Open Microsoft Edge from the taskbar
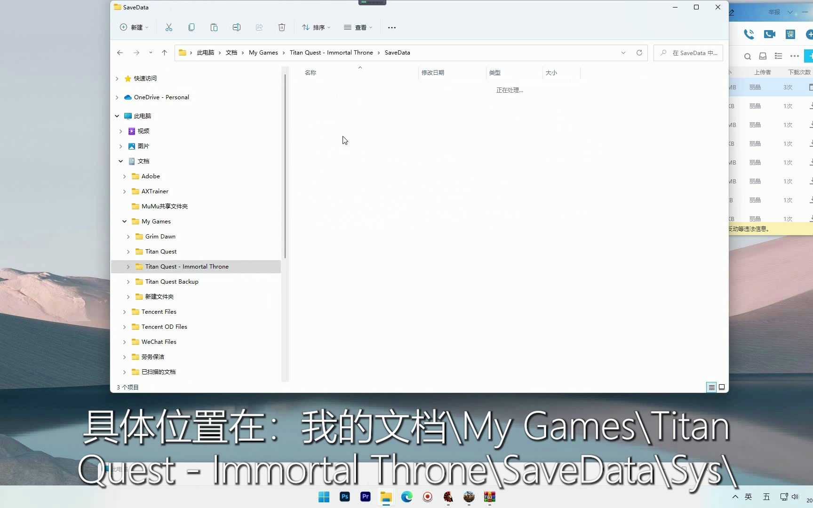The height and width of the screenshot is (508, 813). [407, 497]
